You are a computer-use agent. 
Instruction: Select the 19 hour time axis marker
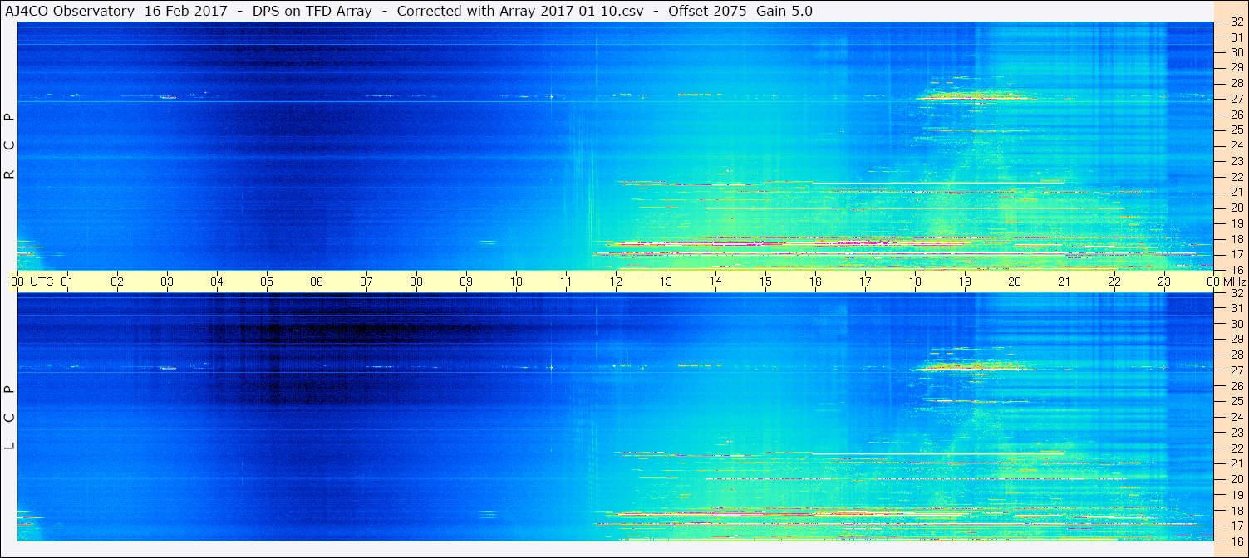965,281
